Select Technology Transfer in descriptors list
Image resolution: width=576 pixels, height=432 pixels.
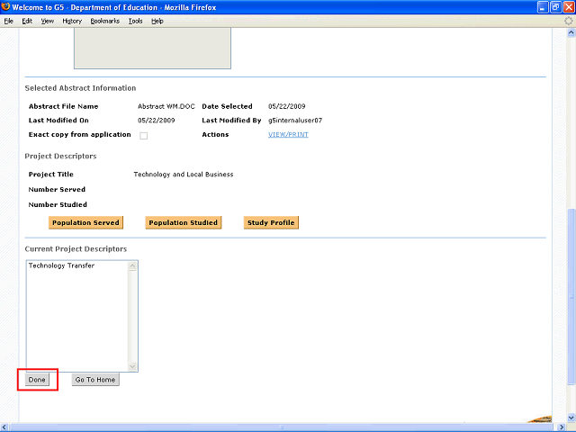tap(61, 265)
